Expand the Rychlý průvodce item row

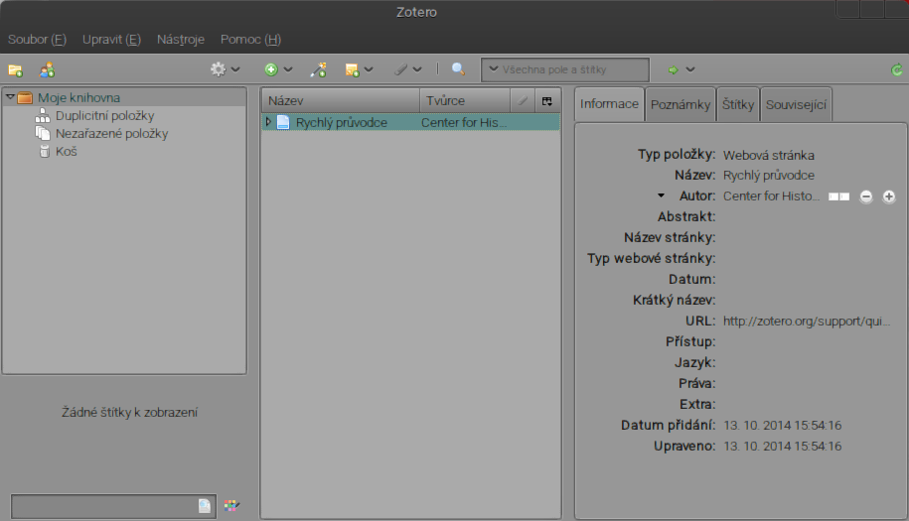(268, 121)
